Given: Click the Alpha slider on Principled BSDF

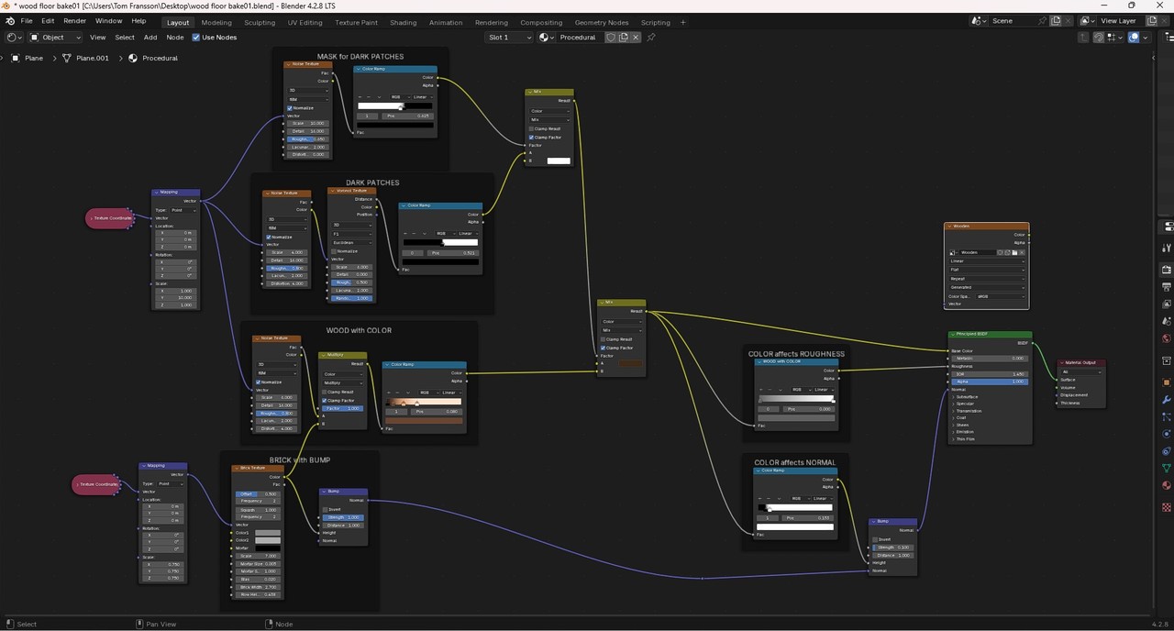Looking at the screenshot, I should pyautogui.click(x=990, y=382).
